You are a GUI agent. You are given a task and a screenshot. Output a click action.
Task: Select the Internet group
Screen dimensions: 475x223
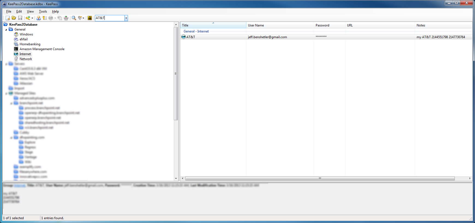click(25, 54)
